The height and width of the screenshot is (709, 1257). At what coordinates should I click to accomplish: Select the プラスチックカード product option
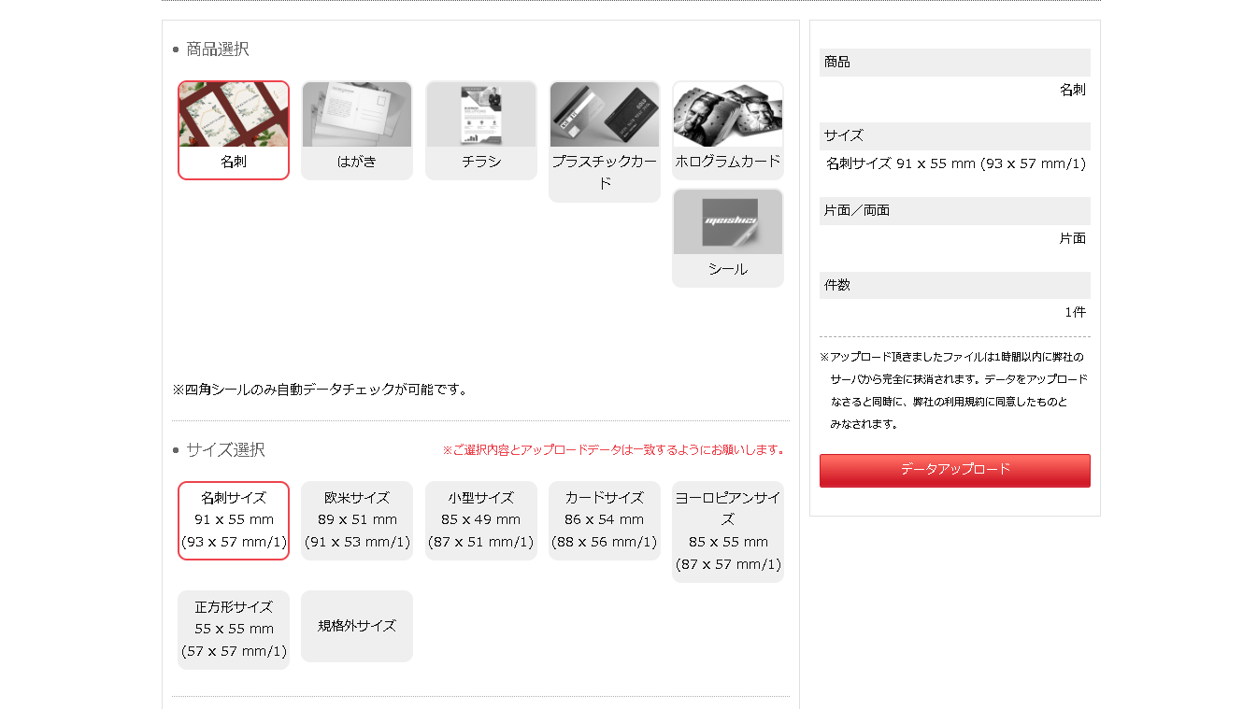[x=605, y=141]
